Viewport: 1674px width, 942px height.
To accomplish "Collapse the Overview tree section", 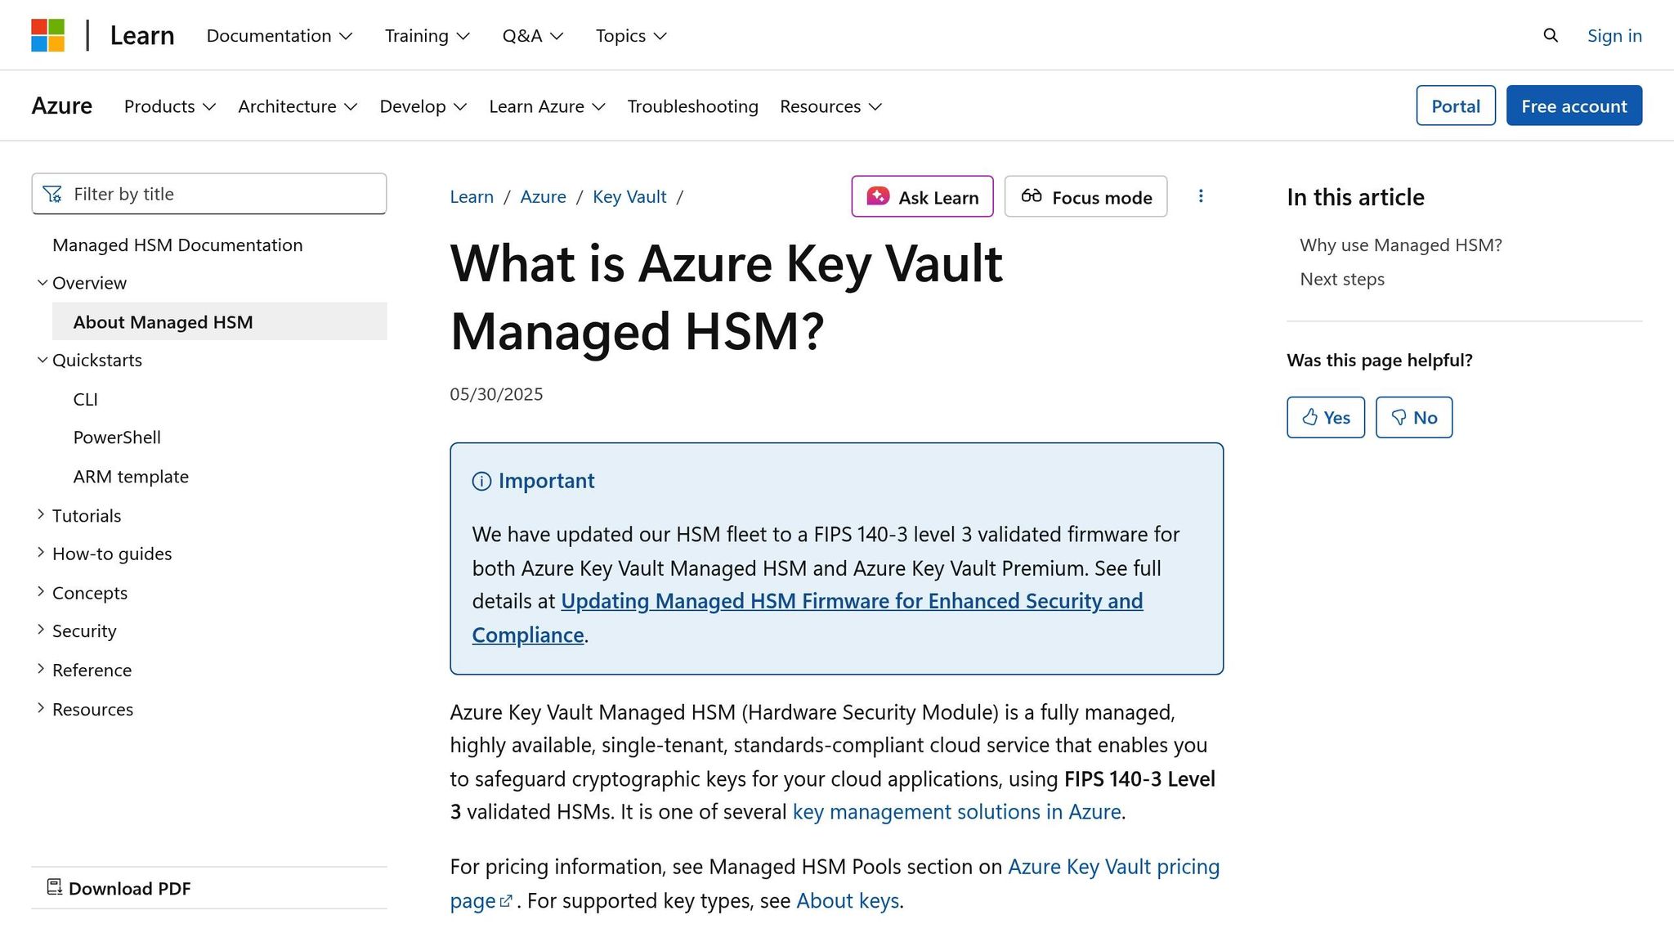I will [43, 283].
